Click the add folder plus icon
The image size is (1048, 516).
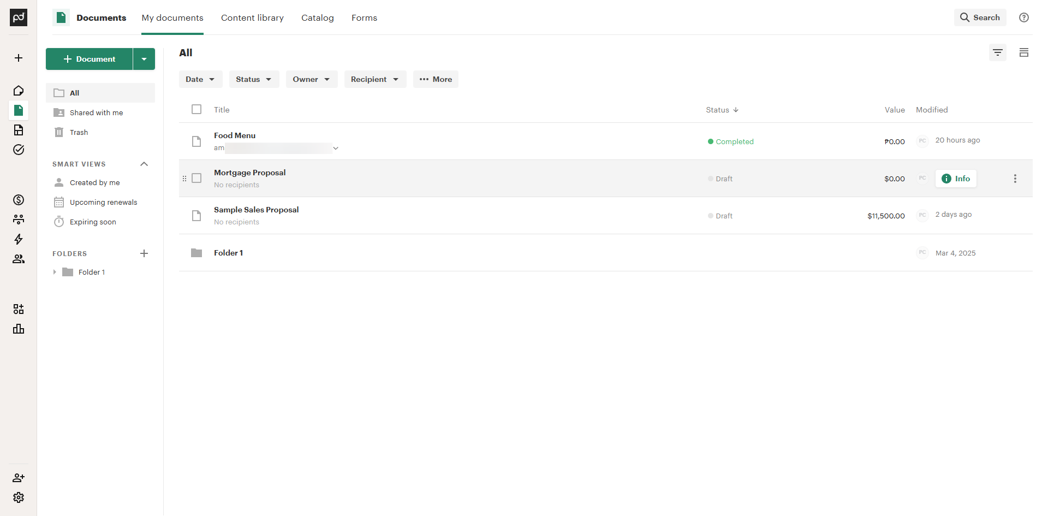click(x=144, y=253)
